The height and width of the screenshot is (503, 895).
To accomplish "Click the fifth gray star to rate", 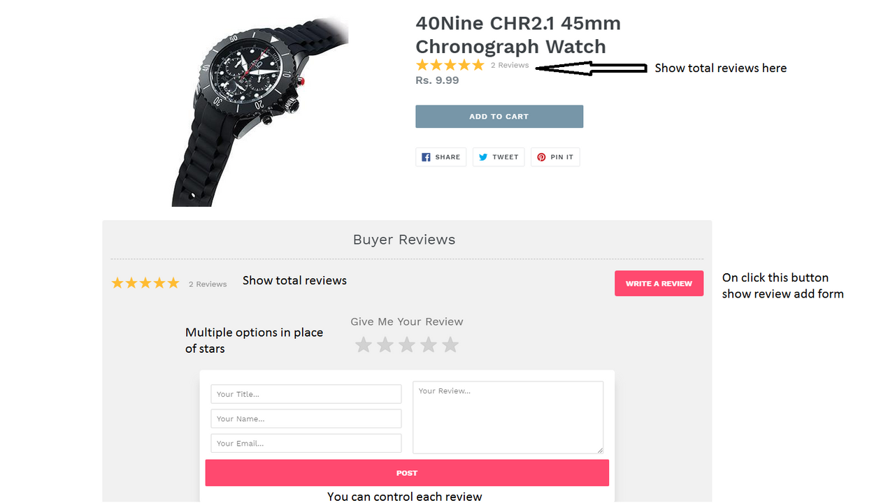I will [x=450, y=344].
